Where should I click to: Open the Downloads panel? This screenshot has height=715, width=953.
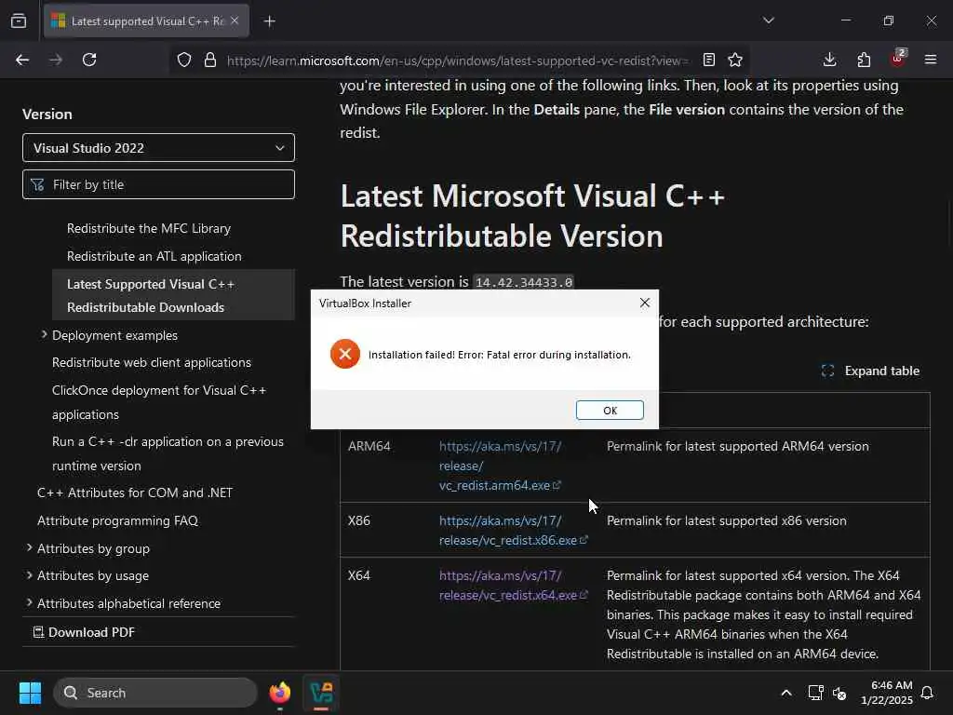(829, 60)
